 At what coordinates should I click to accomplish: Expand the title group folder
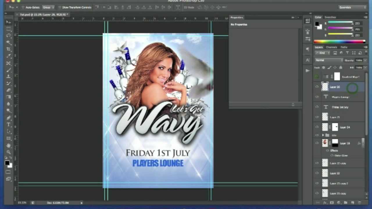pyautogui.click(x=323, y=135)
